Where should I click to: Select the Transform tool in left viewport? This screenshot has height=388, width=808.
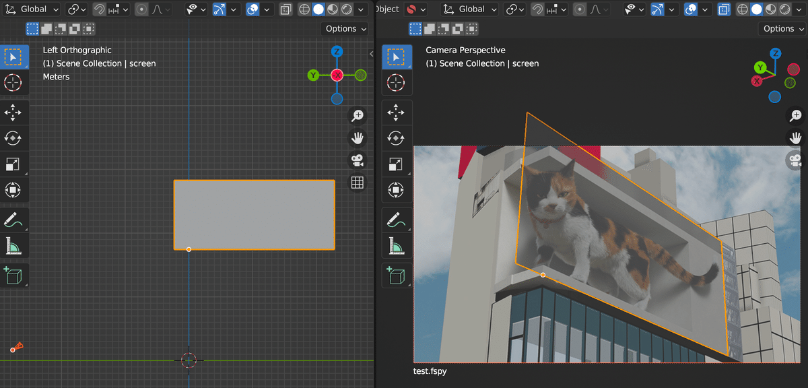pyautogui.click(x=13, y=191)
